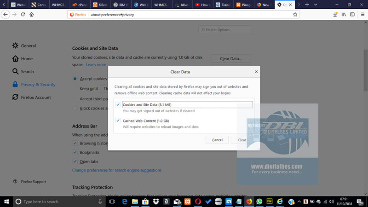Viewport: 368px width, 207px height.
Task: Click the Home house icon in sidebar
Action: tap(15, 58)
